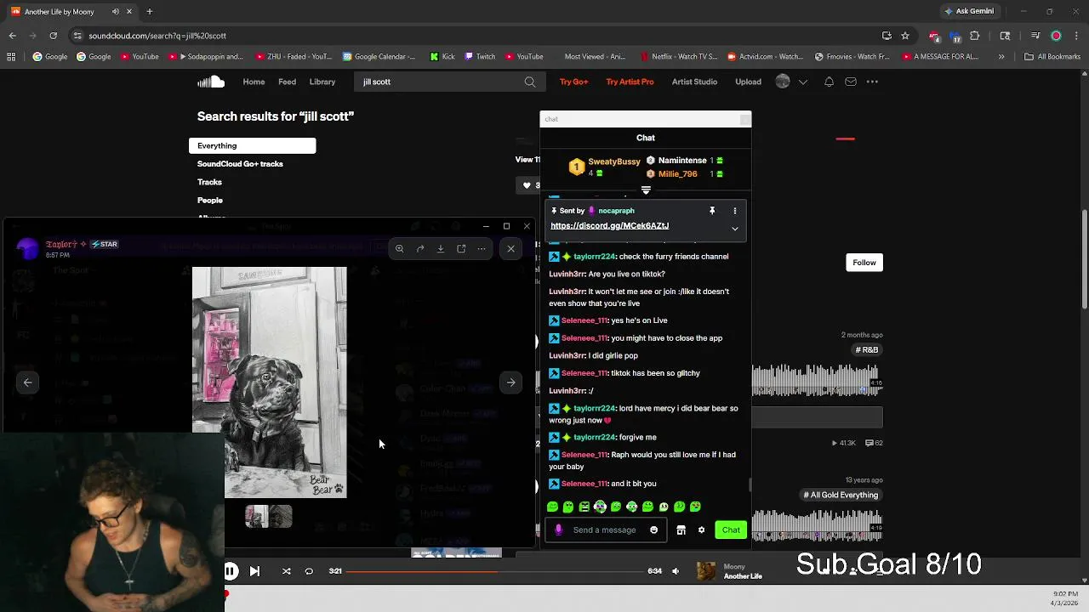Go to next image in Discord viewer

[510, 382]
